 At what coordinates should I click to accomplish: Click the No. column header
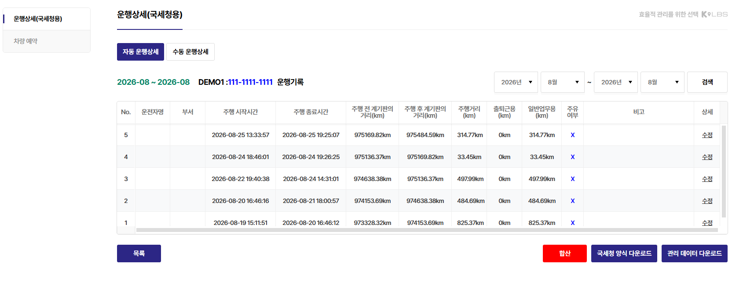coord(126,112)
